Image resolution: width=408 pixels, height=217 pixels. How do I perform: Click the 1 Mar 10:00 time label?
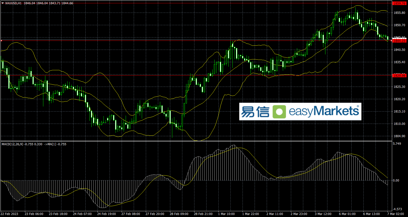click(226, 214)
